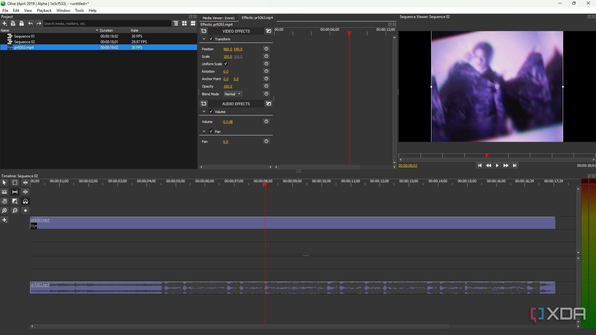This screenshot has height=335, width=596.
Task: Switch to Media Viewer tab
Action: (x=219, y=18)
